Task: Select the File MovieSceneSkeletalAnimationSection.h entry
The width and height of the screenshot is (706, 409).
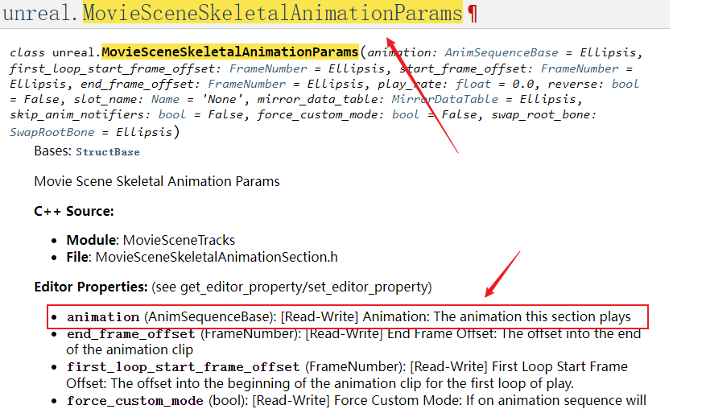Action: pos(201,257)
